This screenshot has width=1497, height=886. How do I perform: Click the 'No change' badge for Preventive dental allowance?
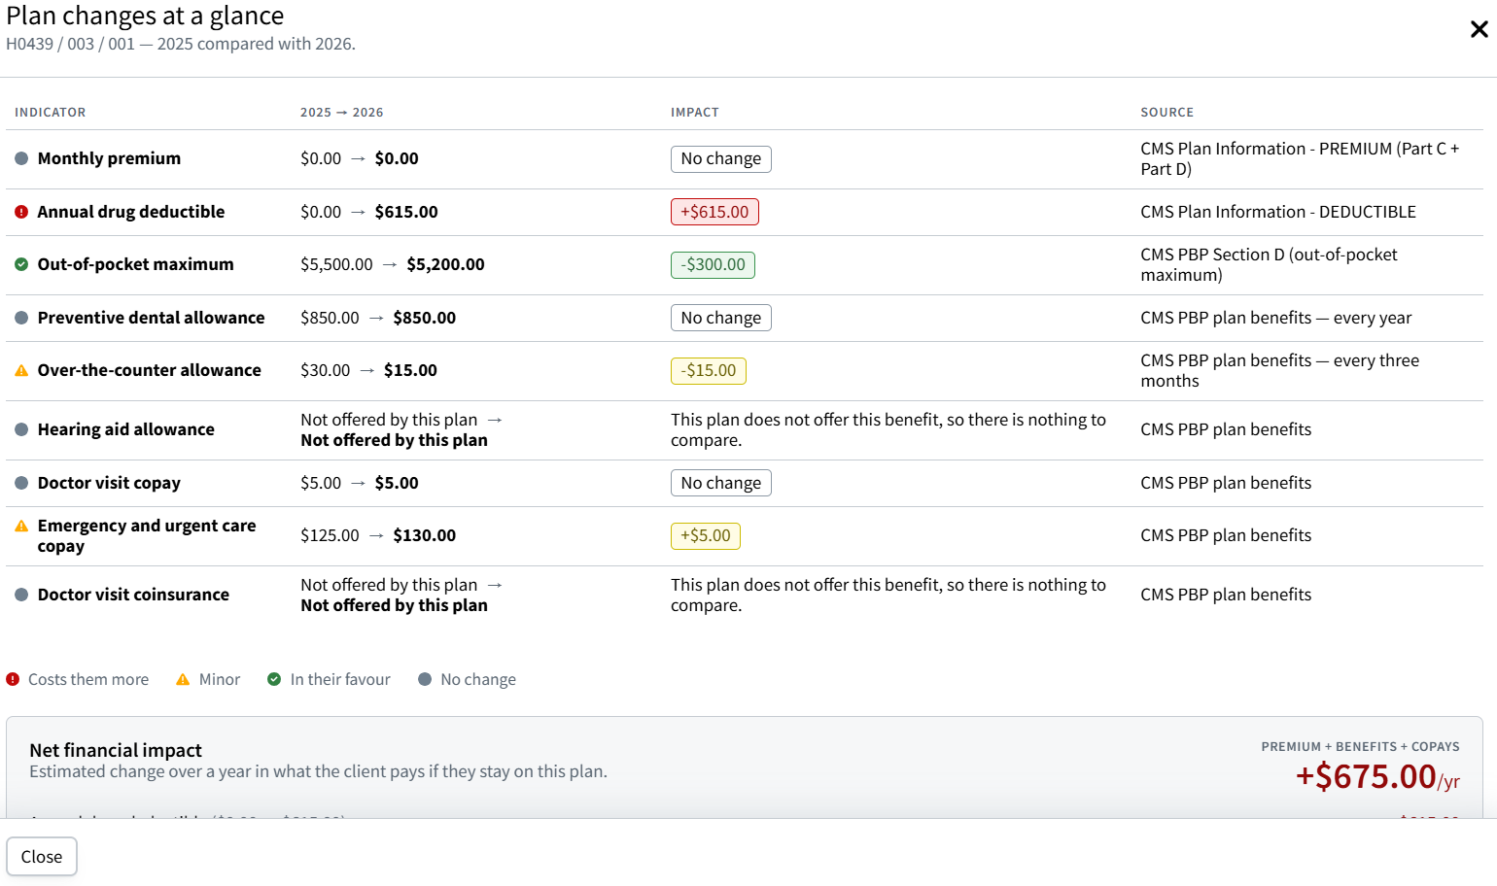point(721,318)
